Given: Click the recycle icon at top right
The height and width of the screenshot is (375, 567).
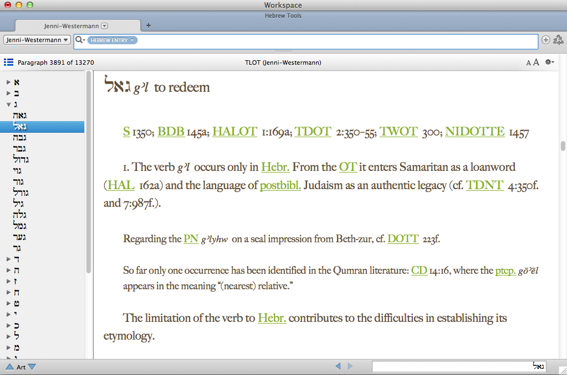Looking at the screenshot, I should [x=558, y=40].
